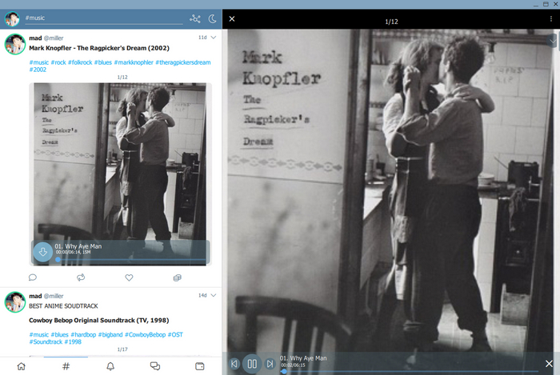The image size is (560, 375).
Task: Open the #OST hashtag link
Action: tap(175, 335)
